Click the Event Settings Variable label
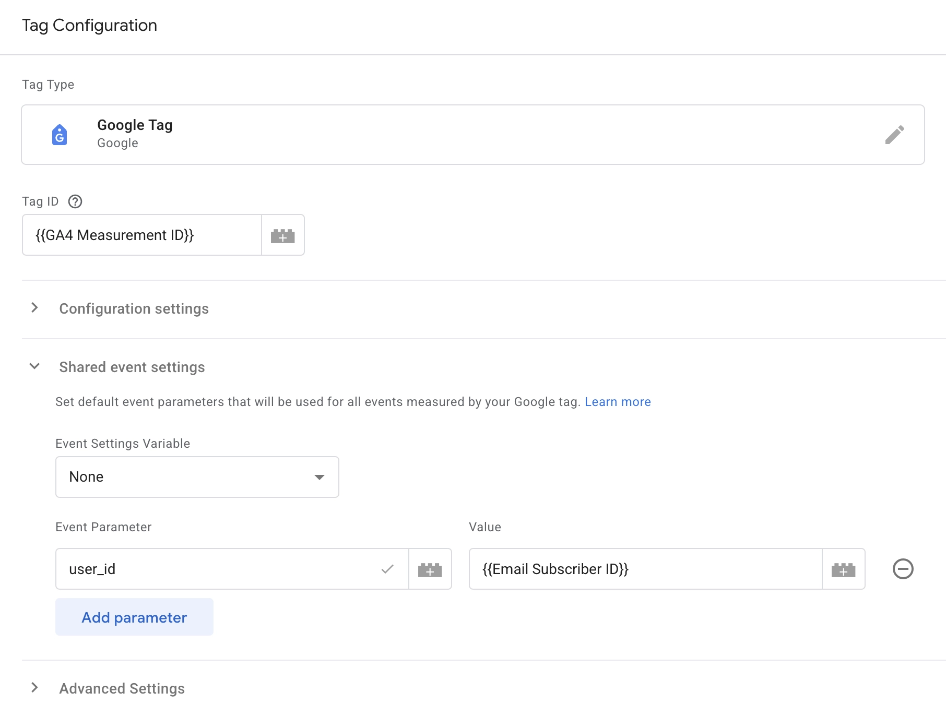Viewport: 946px width, 716px height. [x=123, y=444]
